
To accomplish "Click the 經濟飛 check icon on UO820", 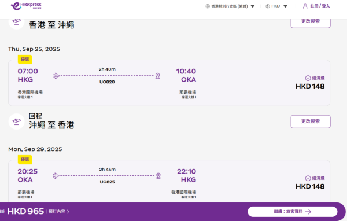I will (x=308, y=78).
